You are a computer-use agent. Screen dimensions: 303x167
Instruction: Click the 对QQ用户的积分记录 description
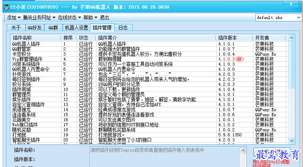[x=119, y=84]
